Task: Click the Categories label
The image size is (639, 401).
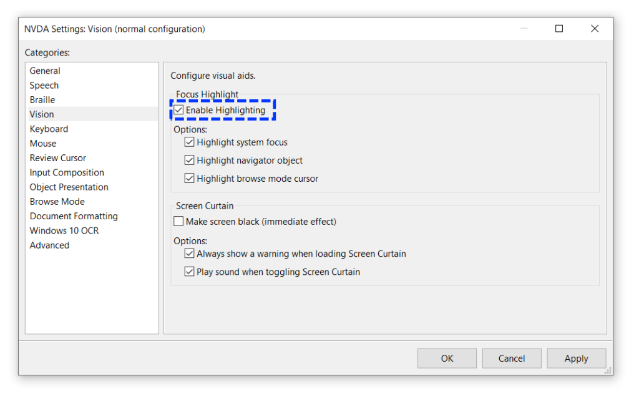Action: point(47,52)
